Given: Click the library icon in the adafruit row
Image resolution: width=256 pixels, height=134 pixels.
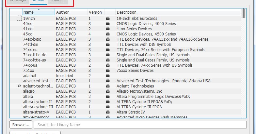Looking at the screenshot, I should [108, 75].
